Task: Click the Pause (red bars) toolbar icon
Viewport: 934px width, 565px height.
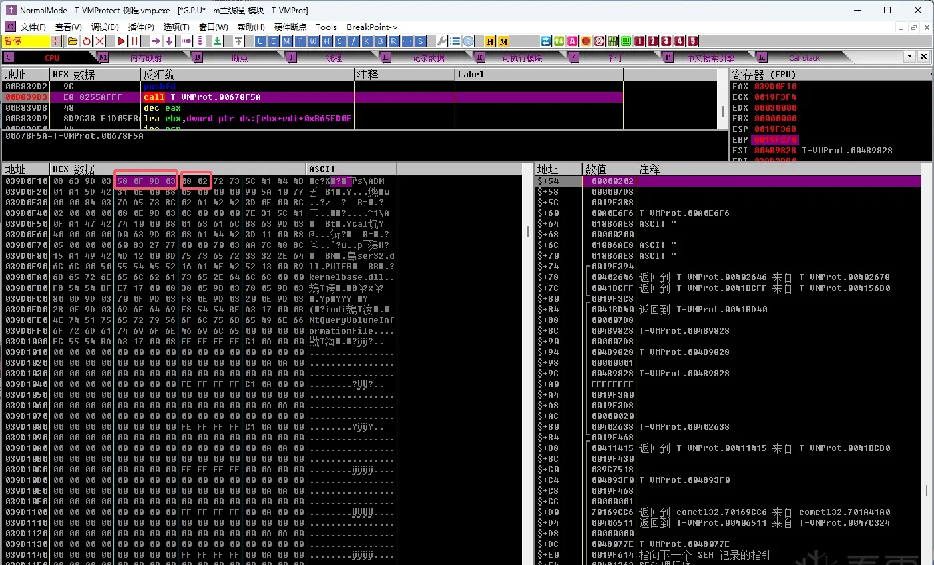Action: pyautogui.click(x=135, y=41)
